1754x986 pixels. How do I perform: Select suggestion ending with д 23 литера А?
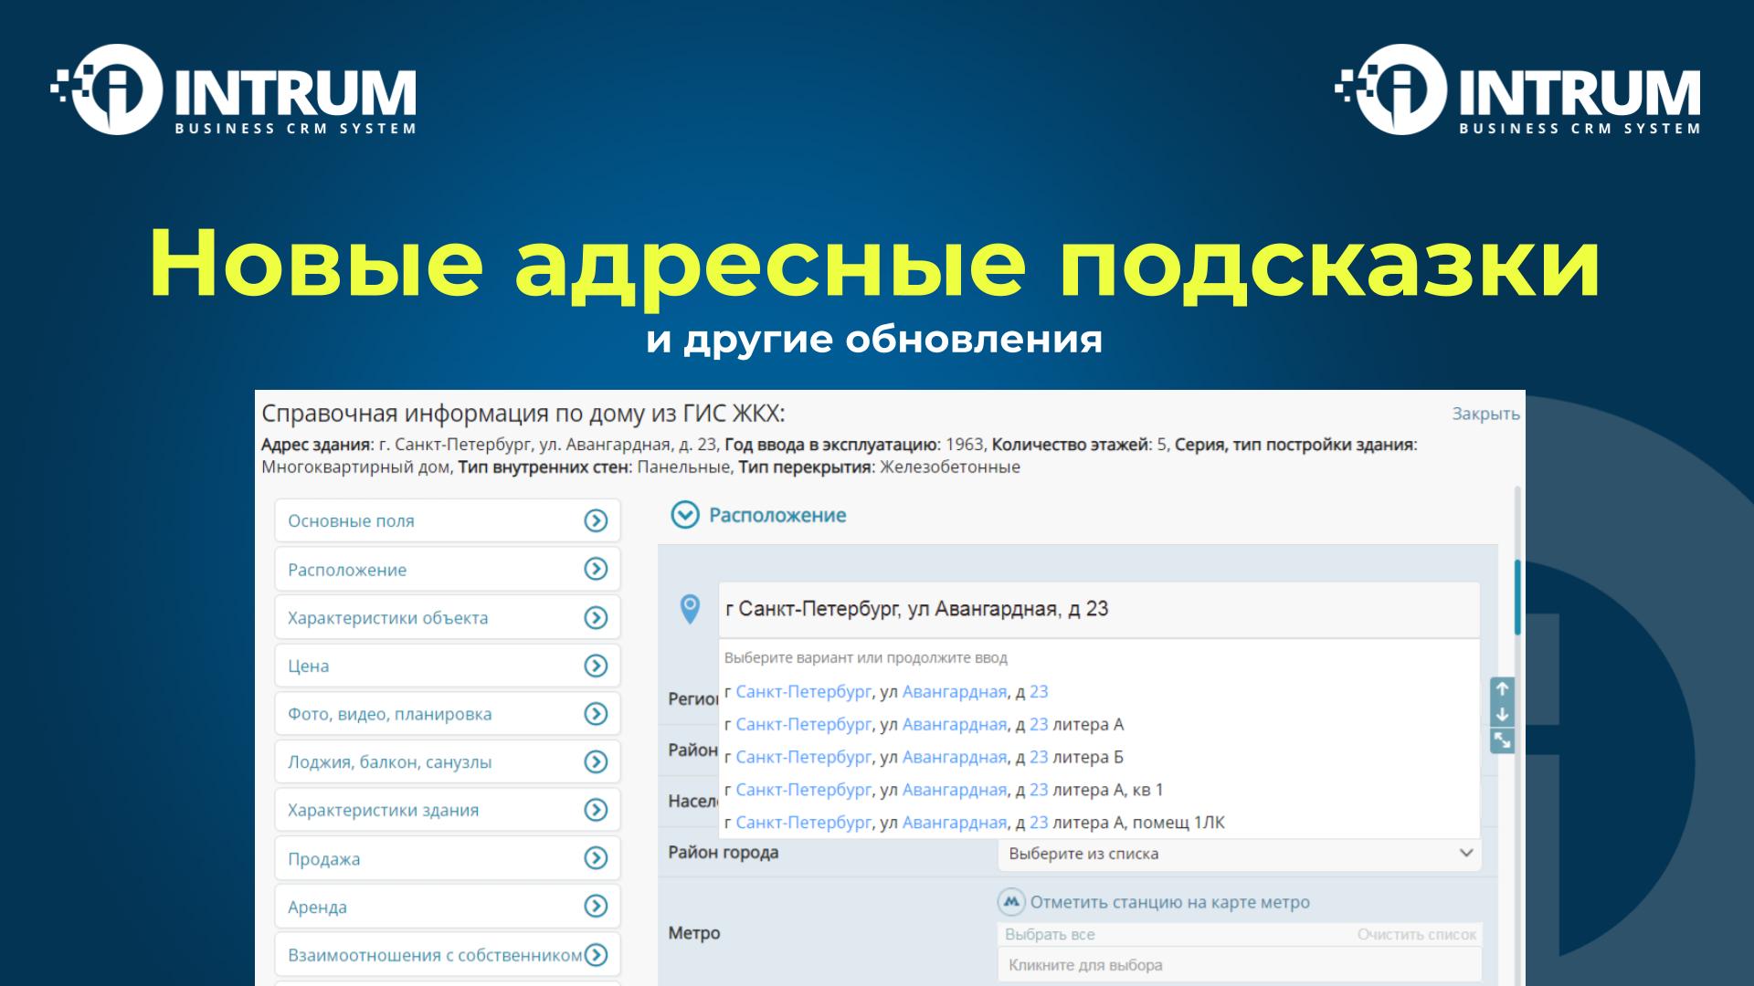(1099, 725)
